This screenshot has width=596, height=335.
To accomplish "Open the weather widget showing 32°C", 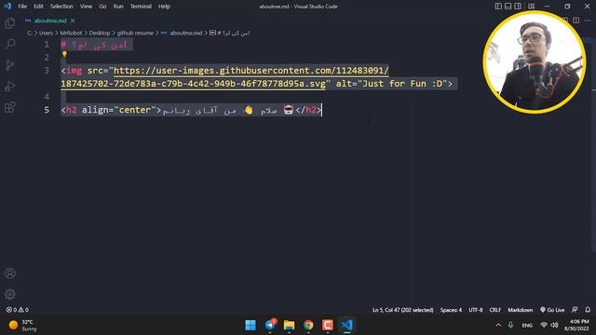I will tap(22, 325).
